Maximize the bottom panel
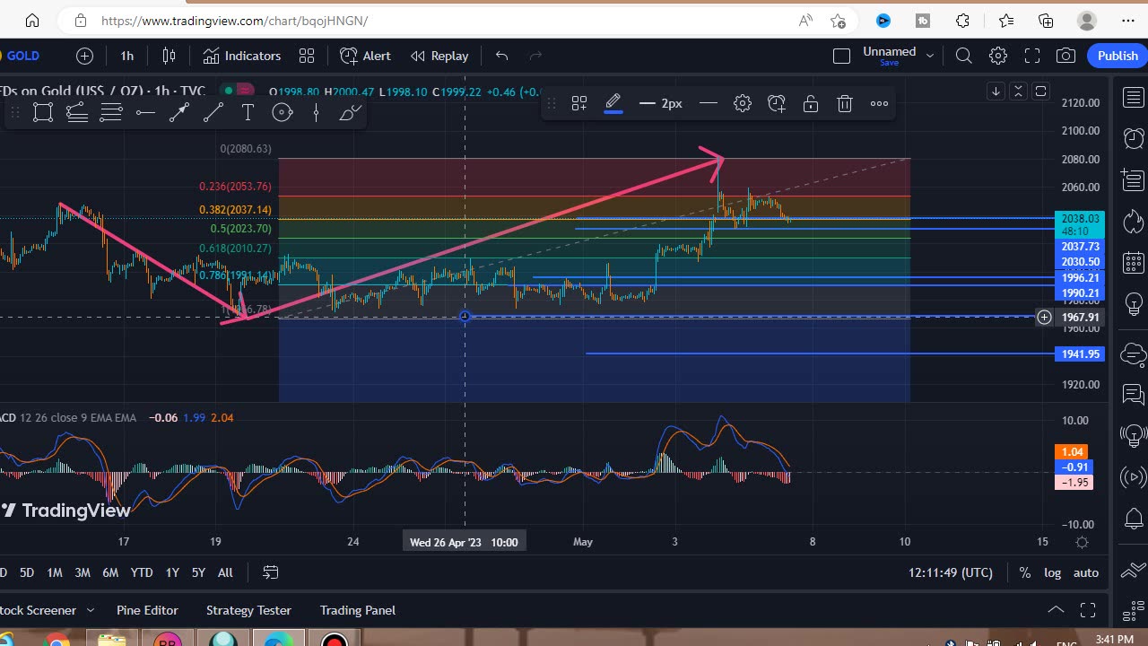The image size is (1148, 646). click(x=1087, y=610)
